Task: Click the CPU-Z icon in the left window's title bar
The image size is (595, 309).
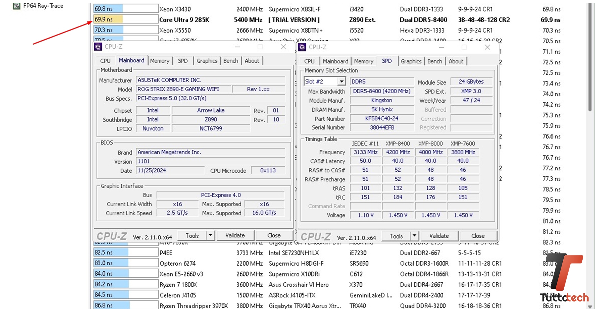Action: pos(99,47)
